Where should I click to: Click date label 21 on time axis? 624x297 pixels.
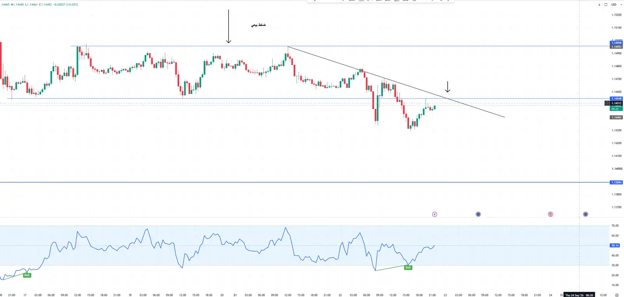point(235,295)
